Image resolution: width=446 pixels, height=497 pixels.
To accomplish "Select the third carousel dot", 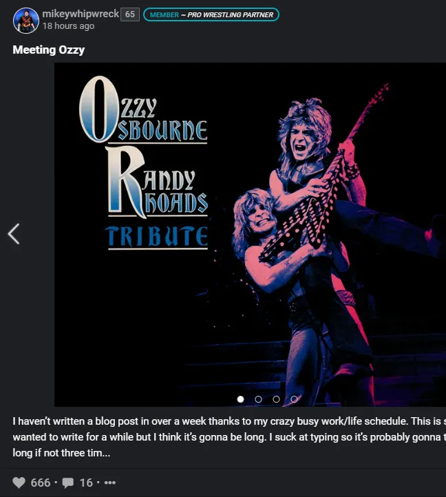I will [276, 399].
